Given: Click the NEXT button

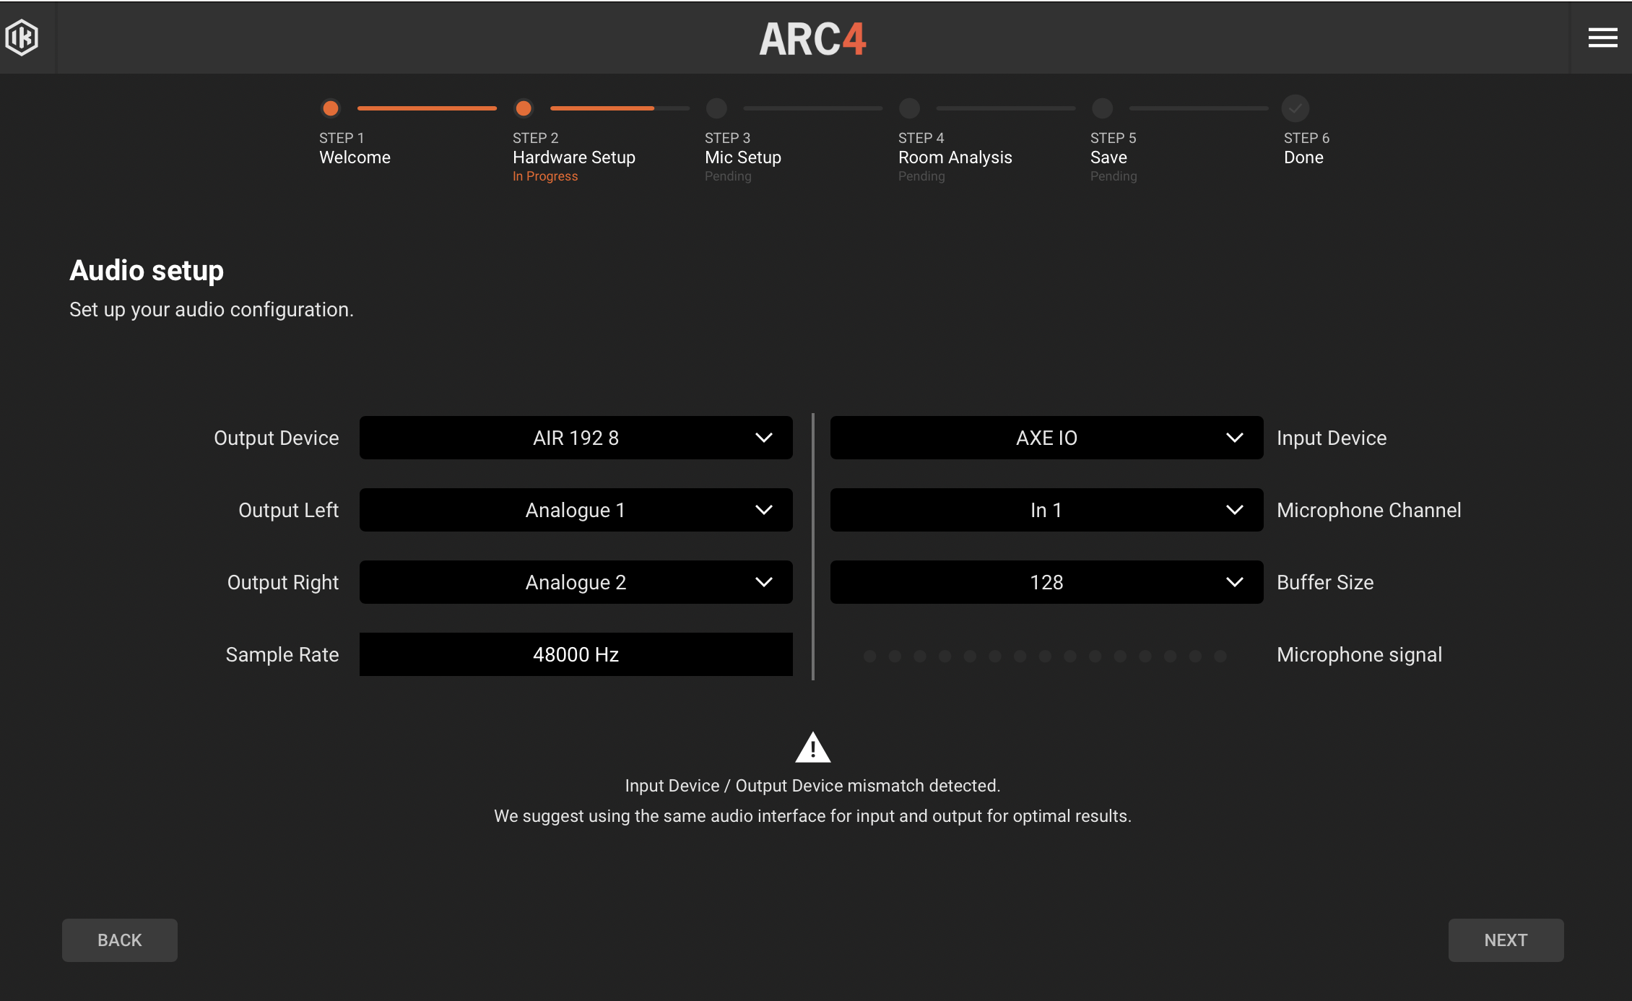Looking at the screenshot, I should 1506,940.
